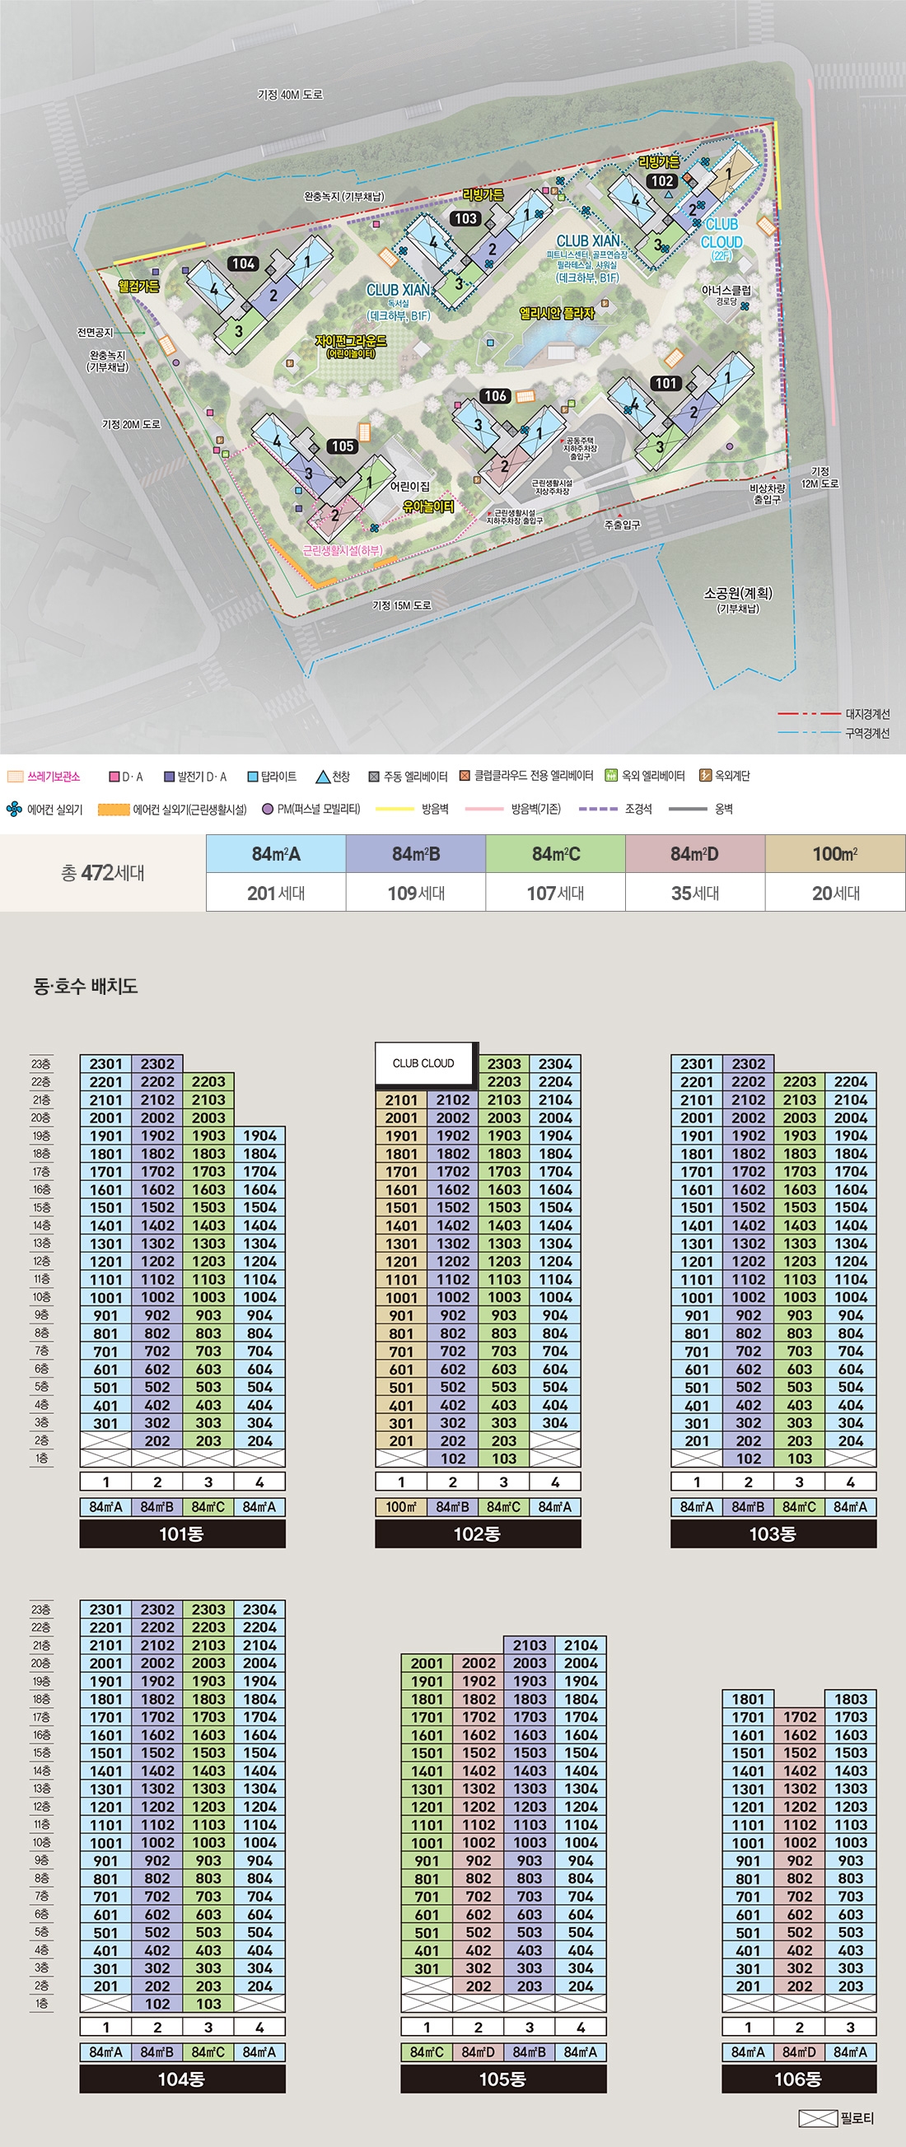
Task: Click the 103 building label on the map
Action: coord(466,218)
